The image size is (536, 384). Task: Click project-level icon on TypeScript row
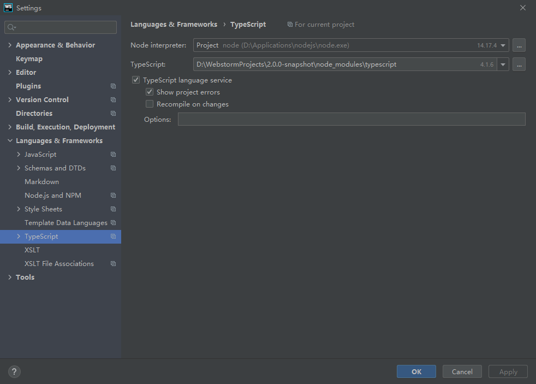(x=113, y=237)
